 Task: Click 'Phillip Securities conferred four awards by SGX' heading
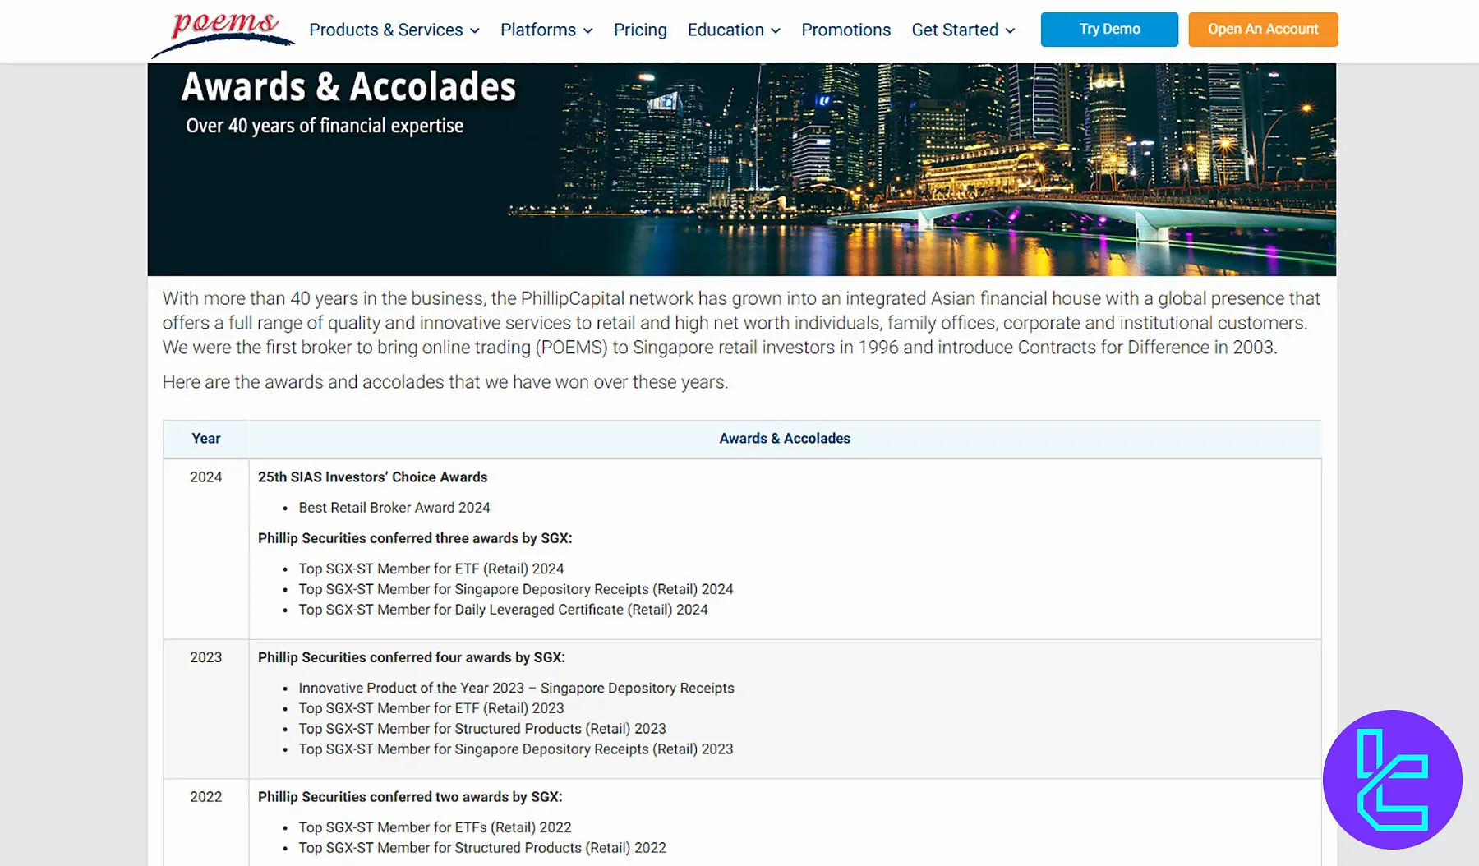(x=412, y=657)
